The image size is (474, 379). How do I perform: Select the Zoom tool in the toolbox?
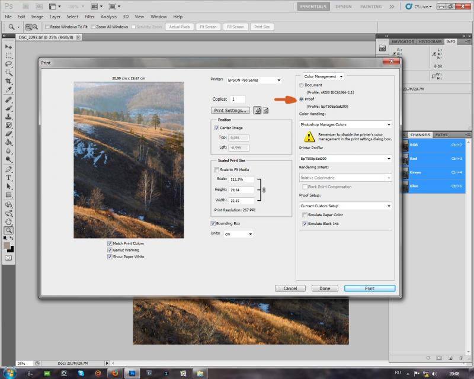point(8,230)
